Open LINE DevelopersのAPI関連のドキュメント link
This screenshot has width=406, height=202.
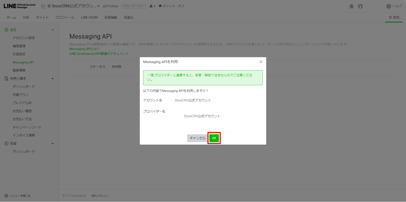pos(99,54)
